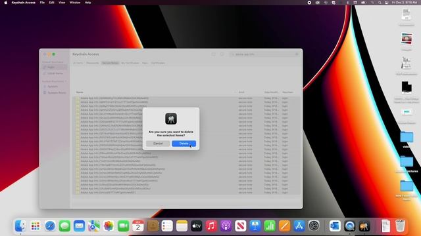Open the Trash from the Dock

pos(400,226)
